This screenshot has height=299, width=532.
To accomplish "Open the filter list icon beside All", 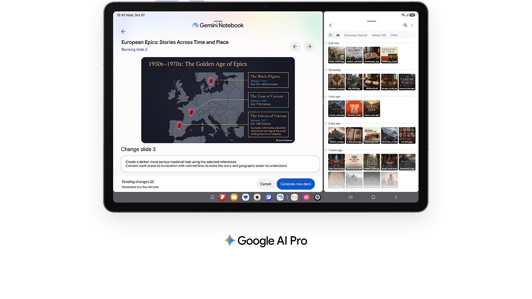I will pyautogui.click(x=330, y=35).
